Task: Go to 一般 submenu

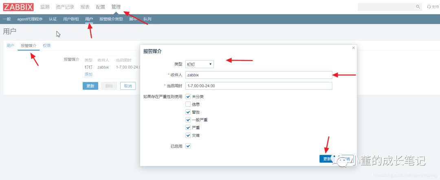Action: (x=7, y=19)
